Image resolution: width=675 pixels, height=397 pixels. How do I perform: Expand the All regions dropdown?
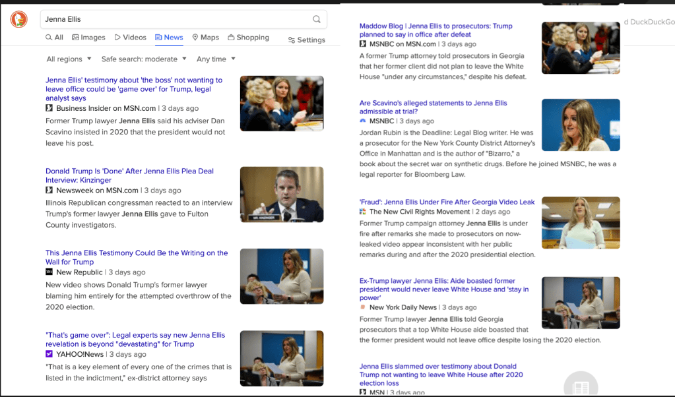coord(69,59)
